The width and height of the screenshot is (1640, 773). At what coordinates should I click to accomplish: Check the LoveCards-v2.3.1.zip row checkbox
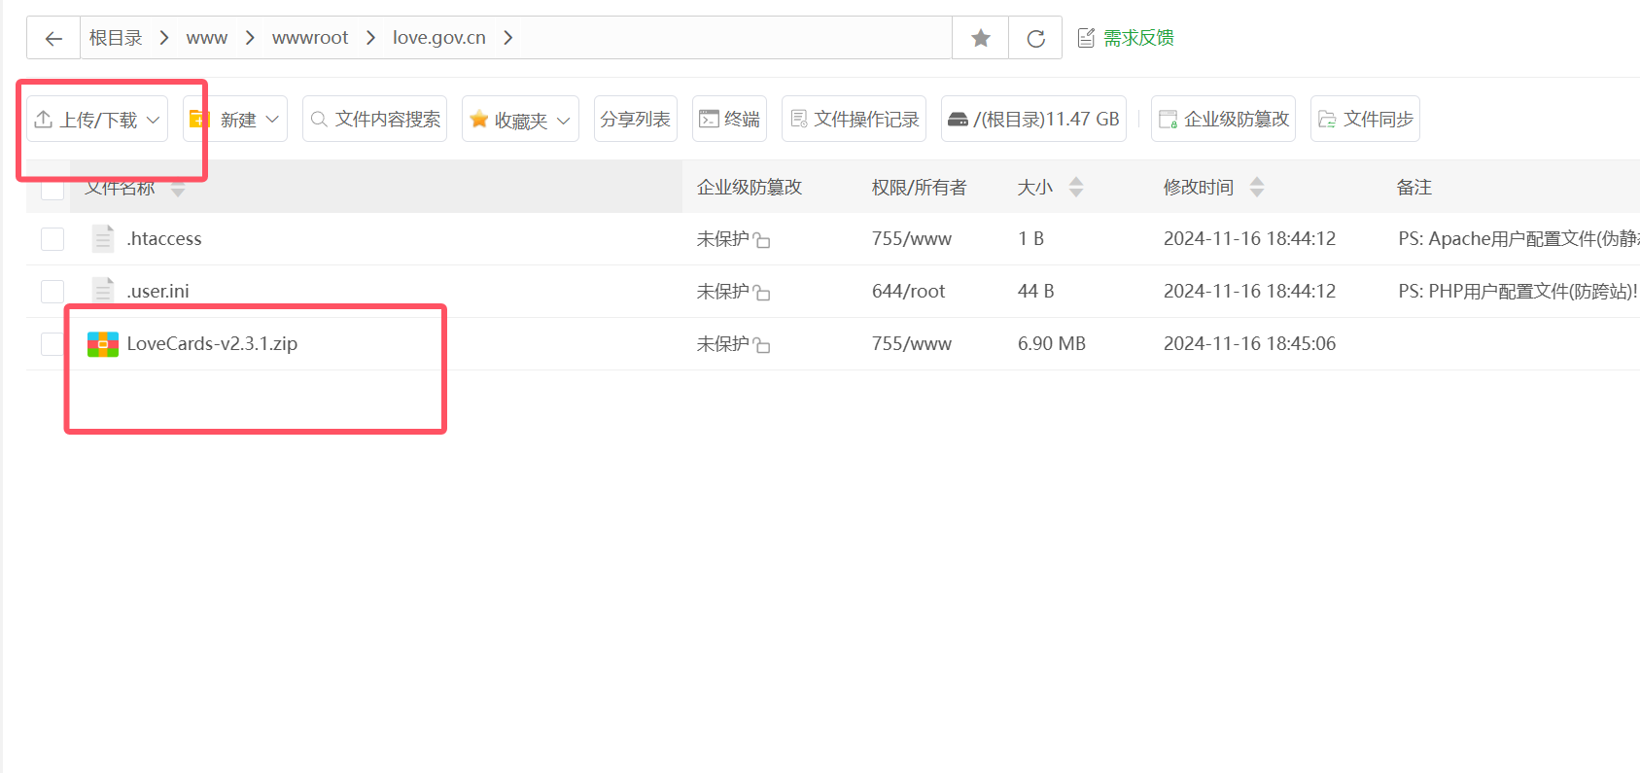point(52,344)
